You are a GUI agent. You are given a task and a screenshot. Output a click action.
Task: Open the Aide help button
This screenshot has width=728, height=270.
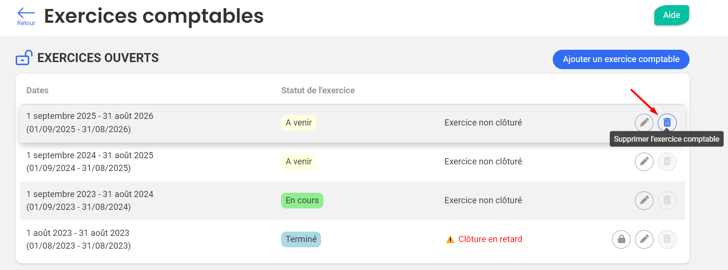tap(671, 15)
